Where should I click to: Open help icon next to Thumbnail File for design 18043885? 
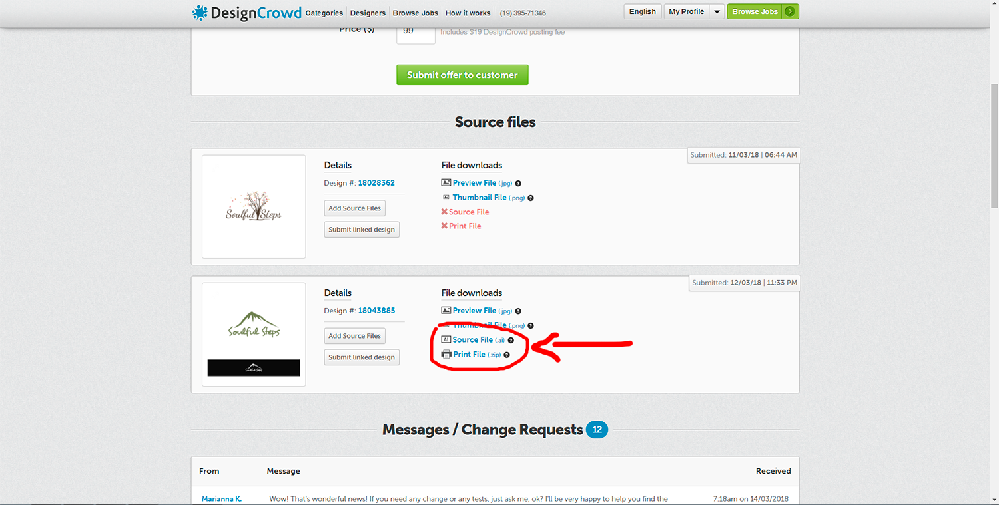[x=531, y=325]
